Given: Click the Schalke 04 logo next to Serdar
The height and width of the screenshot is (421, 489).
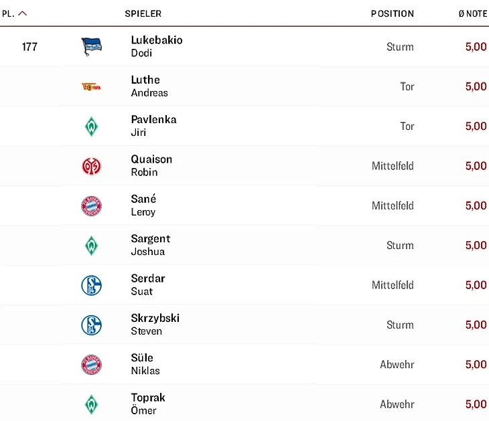Looking at the screenshot, I should pos(91,285).
